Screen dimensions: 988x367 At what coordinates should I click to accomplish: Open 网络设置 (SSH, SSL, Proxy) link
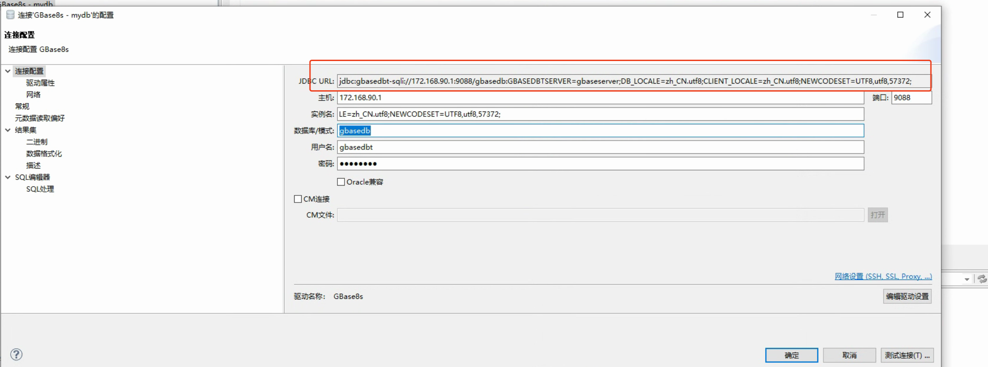[883, 276]
